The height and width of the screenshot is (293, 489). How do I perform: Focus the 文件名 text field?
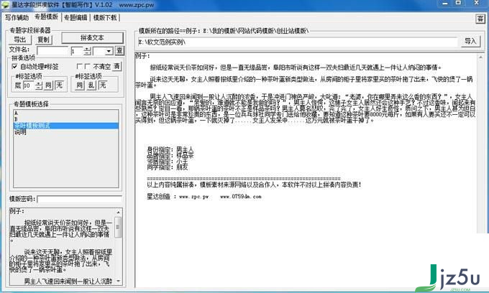click(52, 51)
